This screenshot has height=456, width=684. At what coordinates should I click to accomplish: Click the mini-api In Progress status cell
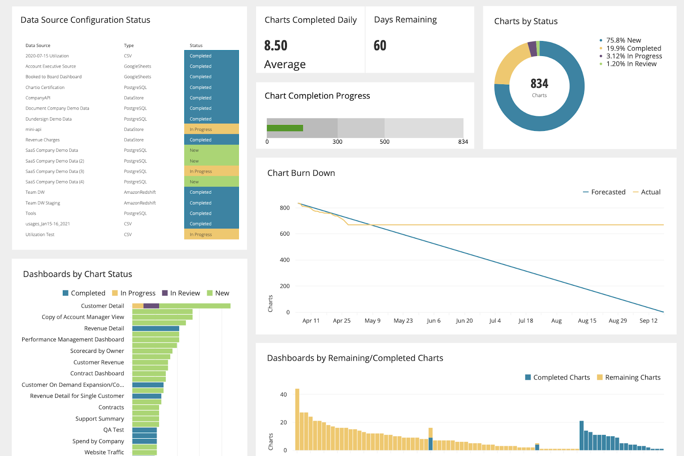pyautogui.click(x=212, y=129)
